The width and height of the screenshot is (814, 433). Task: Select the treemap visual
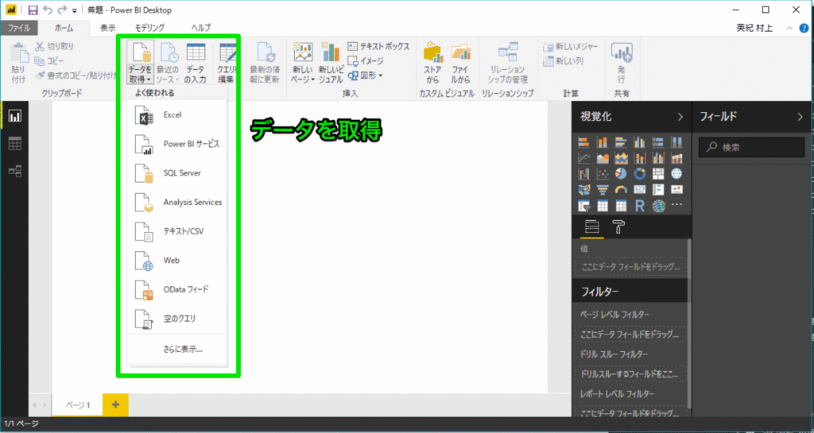click(658, 174)
